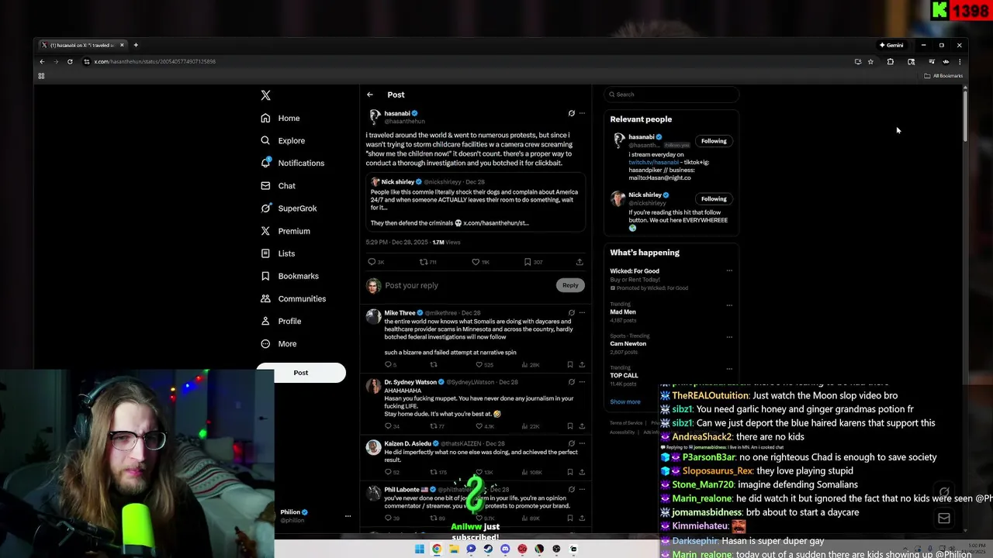Open quoted Nick shirley post

tap(476, 202)
